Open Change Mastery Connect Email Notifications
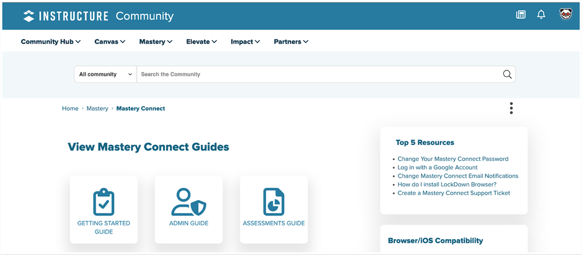The height and width of the screenshot is (255, 582). (x=458, y=176)
